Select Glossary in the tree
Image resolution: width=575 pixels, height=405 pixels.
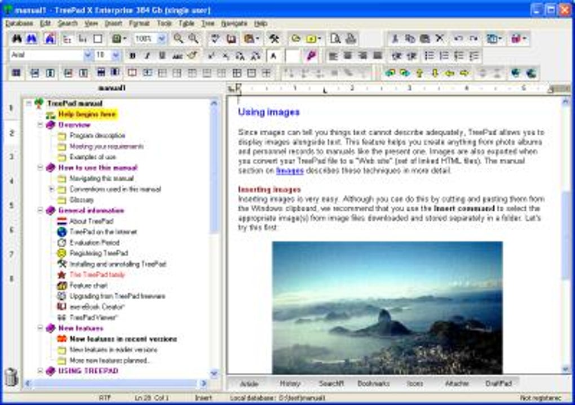[x=81, y=200]
